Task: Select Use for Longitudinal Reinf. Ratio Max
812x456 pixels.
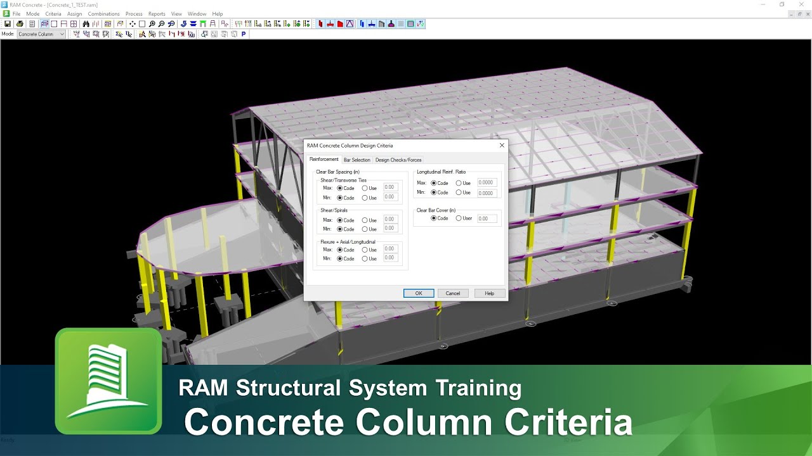Action: [463, 183]
